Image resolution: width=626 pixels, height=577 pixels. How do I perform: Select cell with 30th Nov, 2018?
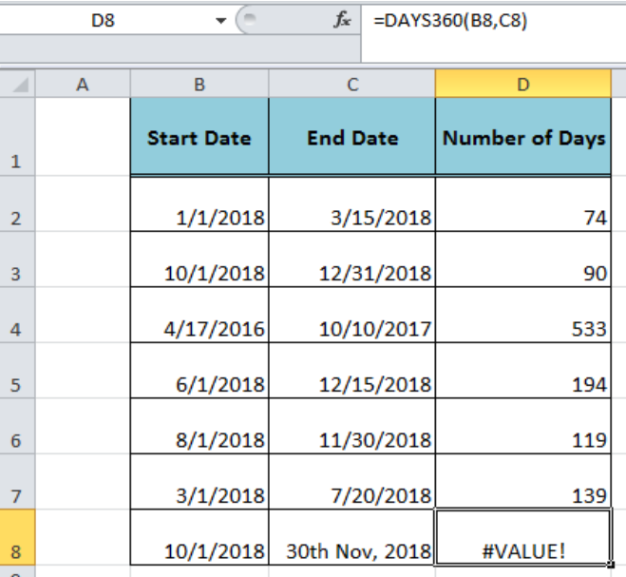coord(352,537)
